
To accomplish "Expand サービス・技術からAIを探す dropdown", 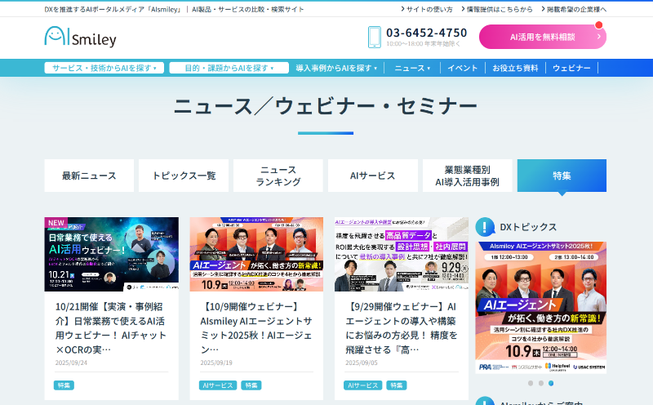I will point(104,68).
